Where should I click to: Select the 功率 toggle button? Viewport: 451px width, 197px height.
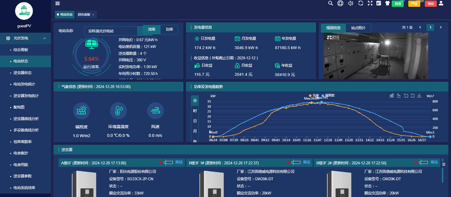(169, 29)
